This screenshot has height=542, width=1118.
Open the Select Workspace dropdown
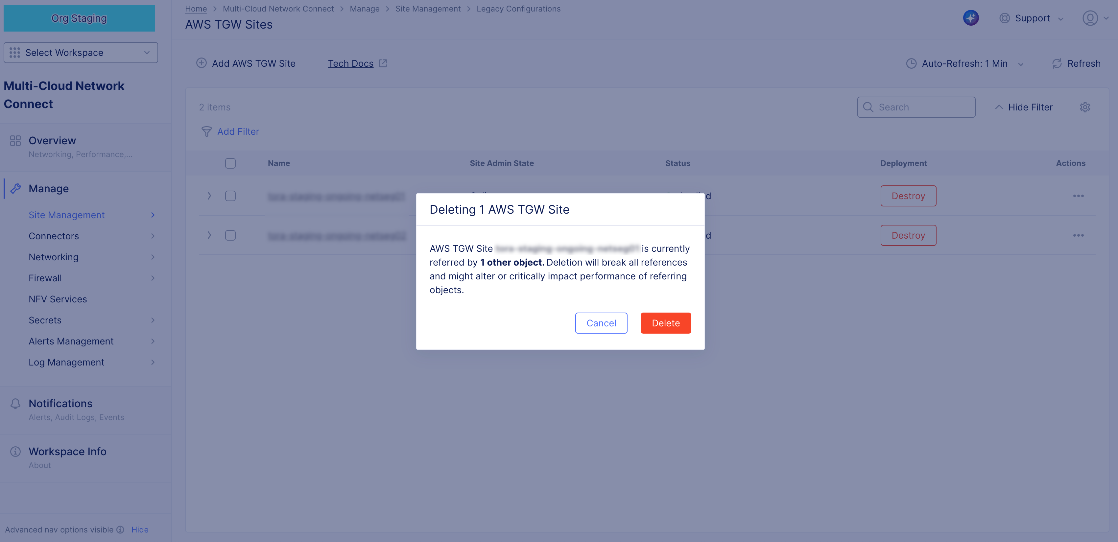[x=80, y=52]
